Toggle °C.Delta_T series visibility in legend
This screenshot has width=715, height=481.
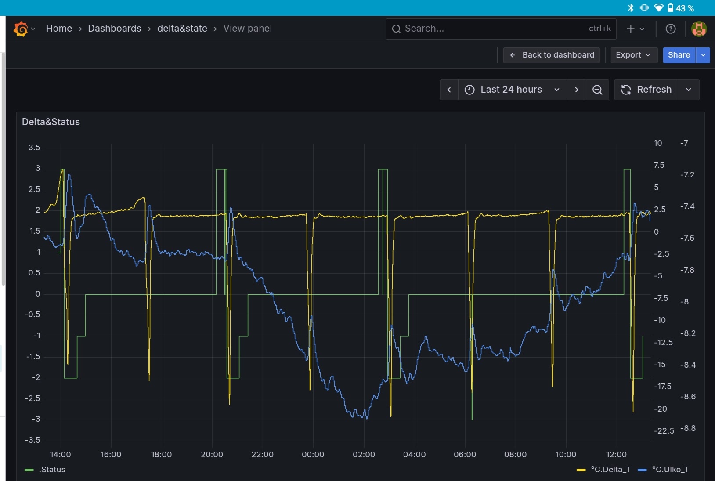coord(610,470)
